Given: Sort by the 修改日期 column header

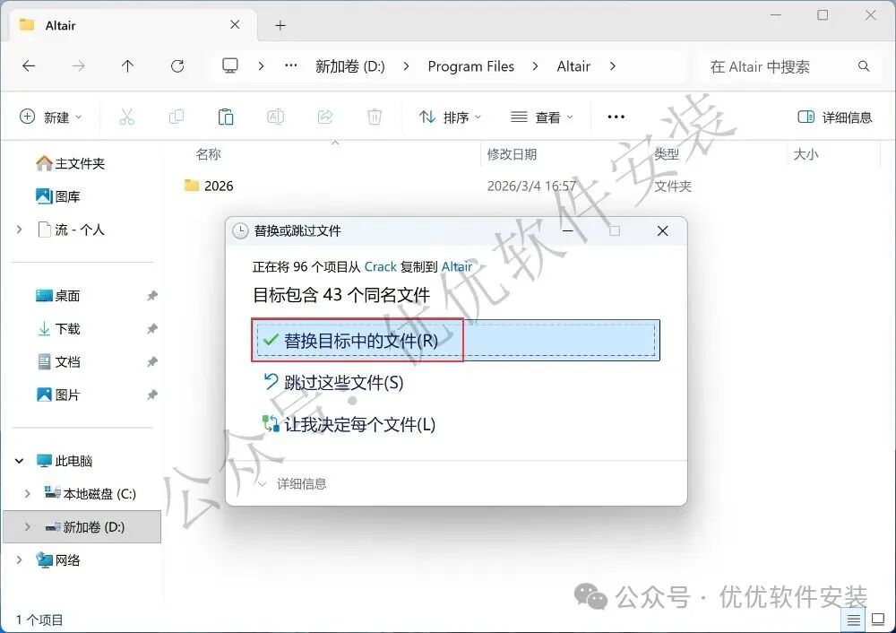Looking at the screenshot, I should (x=512, y=154).
